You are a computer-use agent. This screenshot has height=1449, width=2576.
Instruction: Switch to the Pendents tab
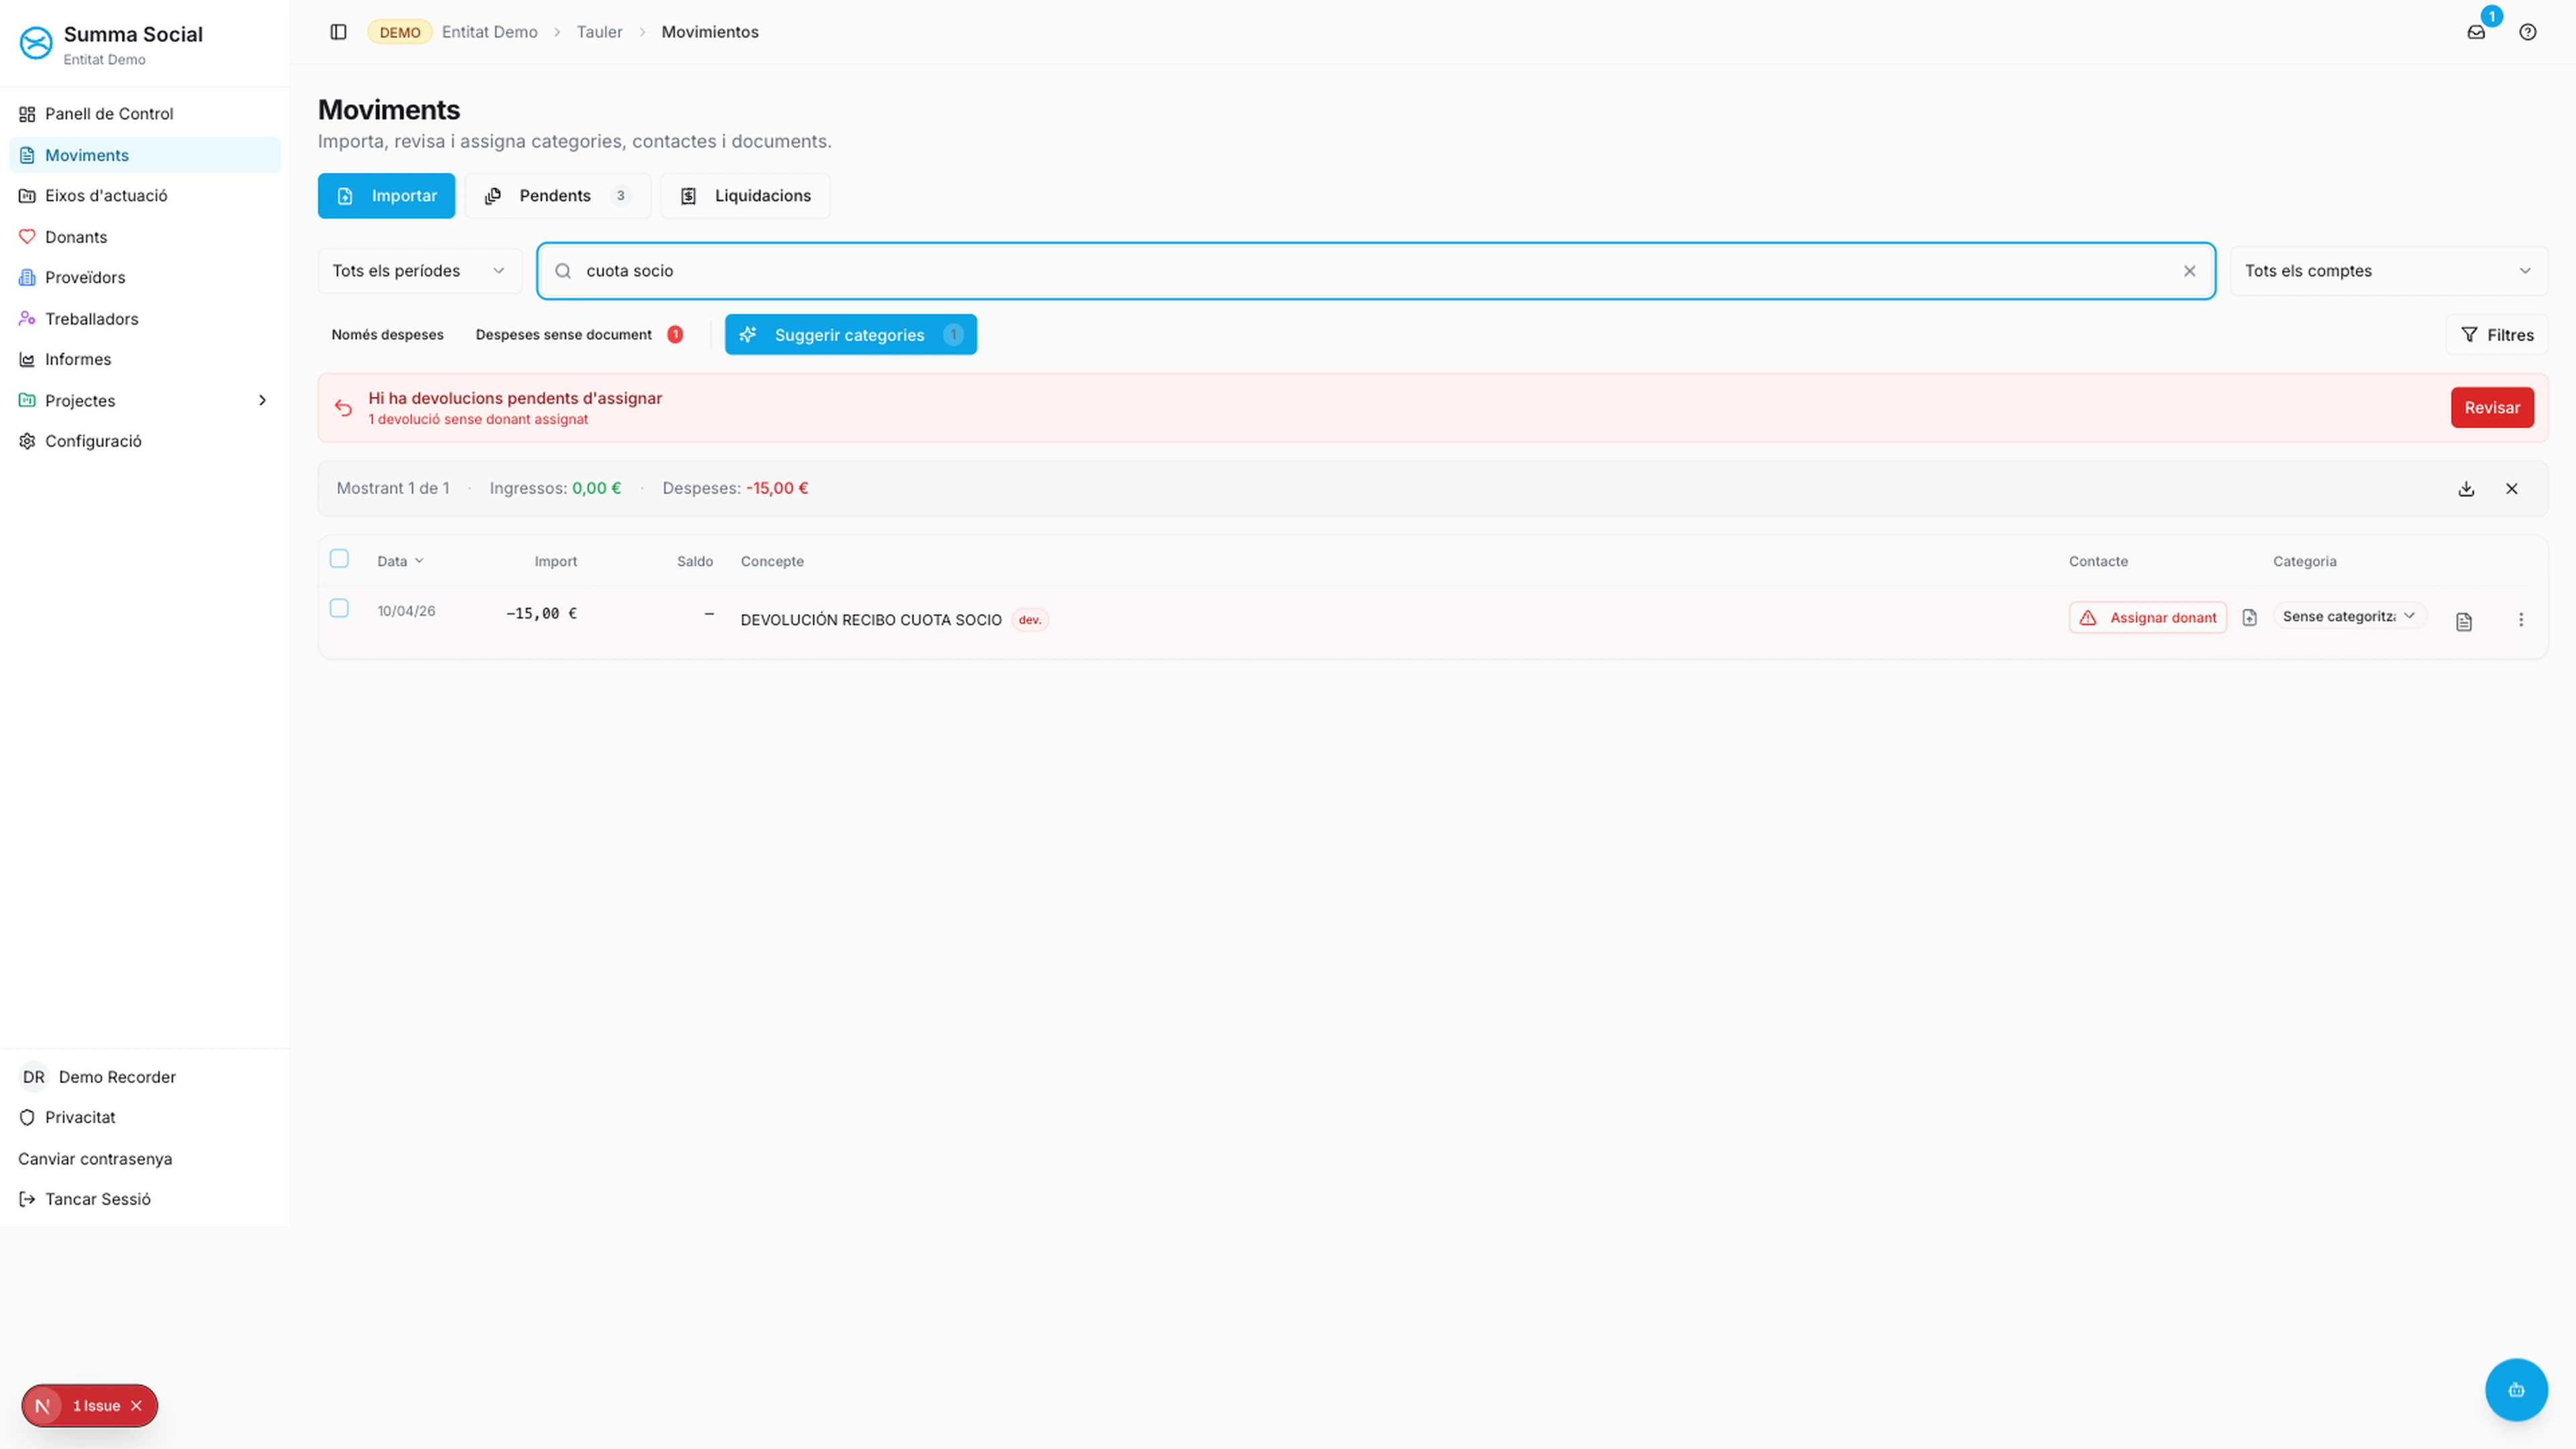pyautogui.click(x=557, y=196)
